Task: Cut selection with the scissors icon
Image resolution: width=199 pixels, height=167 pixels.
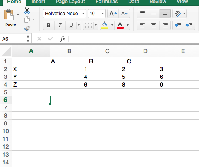Action: click(x=27, y=10)
